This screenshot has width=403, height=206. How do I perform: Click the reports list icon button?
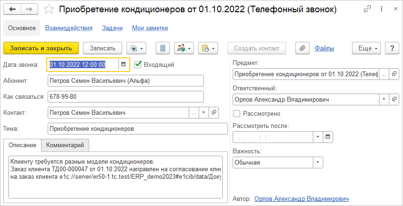(163, 48)
